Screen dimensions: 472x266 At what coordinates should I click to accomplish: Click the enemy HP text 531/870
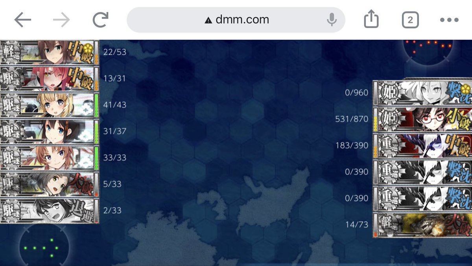[x=352, y=119]
